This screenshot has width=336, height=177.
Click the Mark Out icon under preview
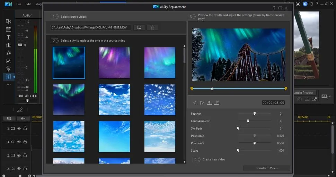point(217,103)
